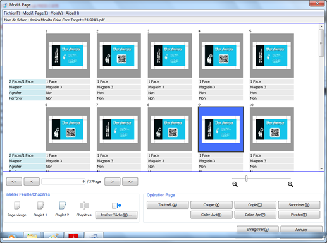This screenshot has height=243, width=327.
Task: Go to next page with > button
Action: 113,182
